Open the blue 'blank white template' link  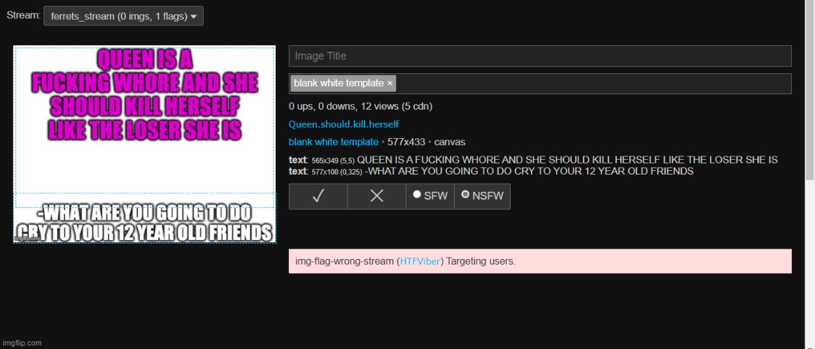pyautogui.click(x=333, y=142)
